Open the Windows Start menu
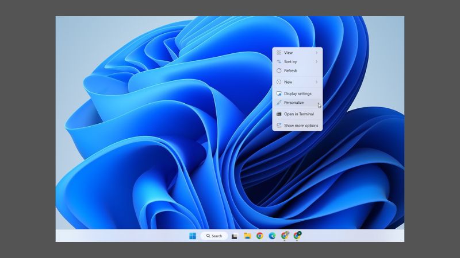The width and height of the screenshot is (460, 258). coord(193,236)
